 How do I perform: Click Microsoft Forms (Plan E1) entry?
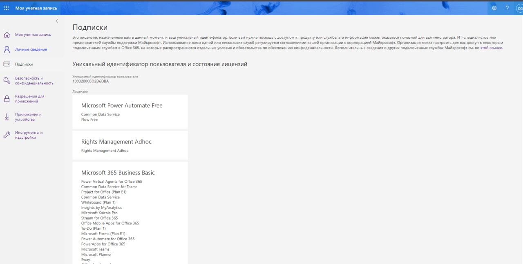coord(103,234)
